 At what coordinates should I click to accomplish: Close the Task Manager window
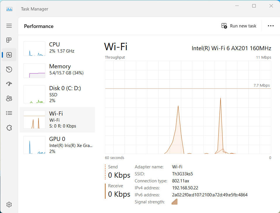coord(271,6)
